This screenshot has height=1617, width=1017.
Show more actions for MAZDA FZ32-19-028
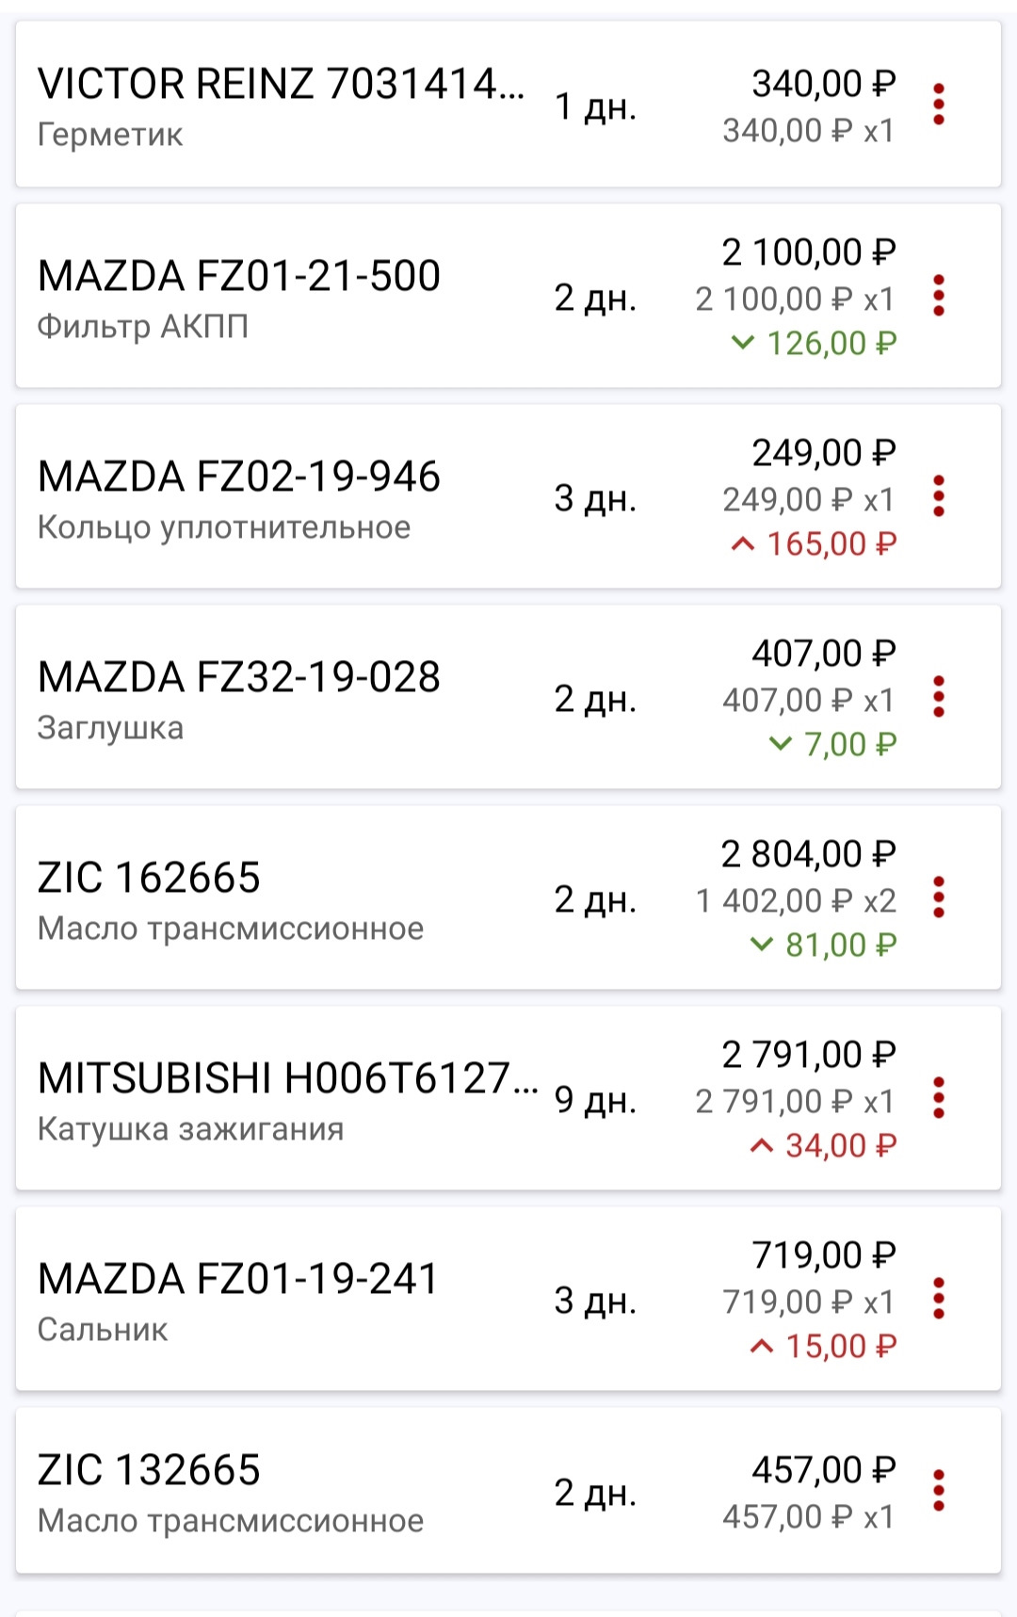(938, 697)
